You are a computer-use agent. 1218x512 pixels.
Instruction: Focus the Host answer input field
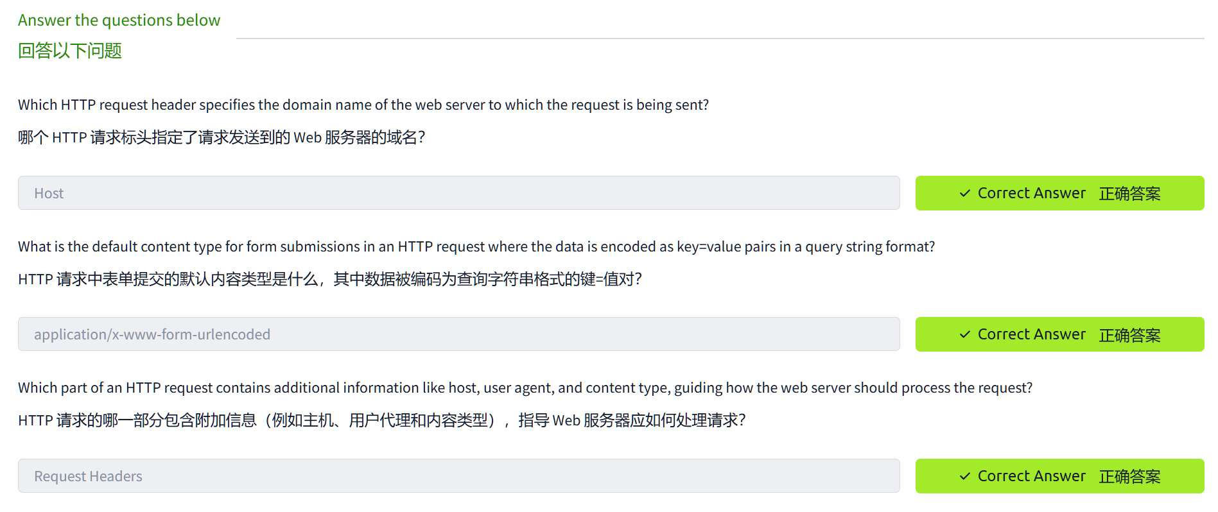coord(458,193)
